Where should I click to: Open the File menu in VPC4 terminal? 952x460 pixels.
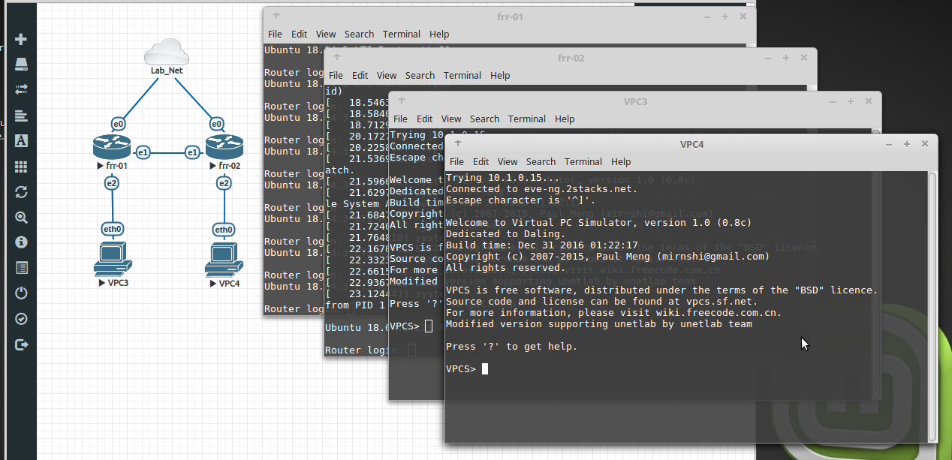pyautogui.click(x=456, y=161)
